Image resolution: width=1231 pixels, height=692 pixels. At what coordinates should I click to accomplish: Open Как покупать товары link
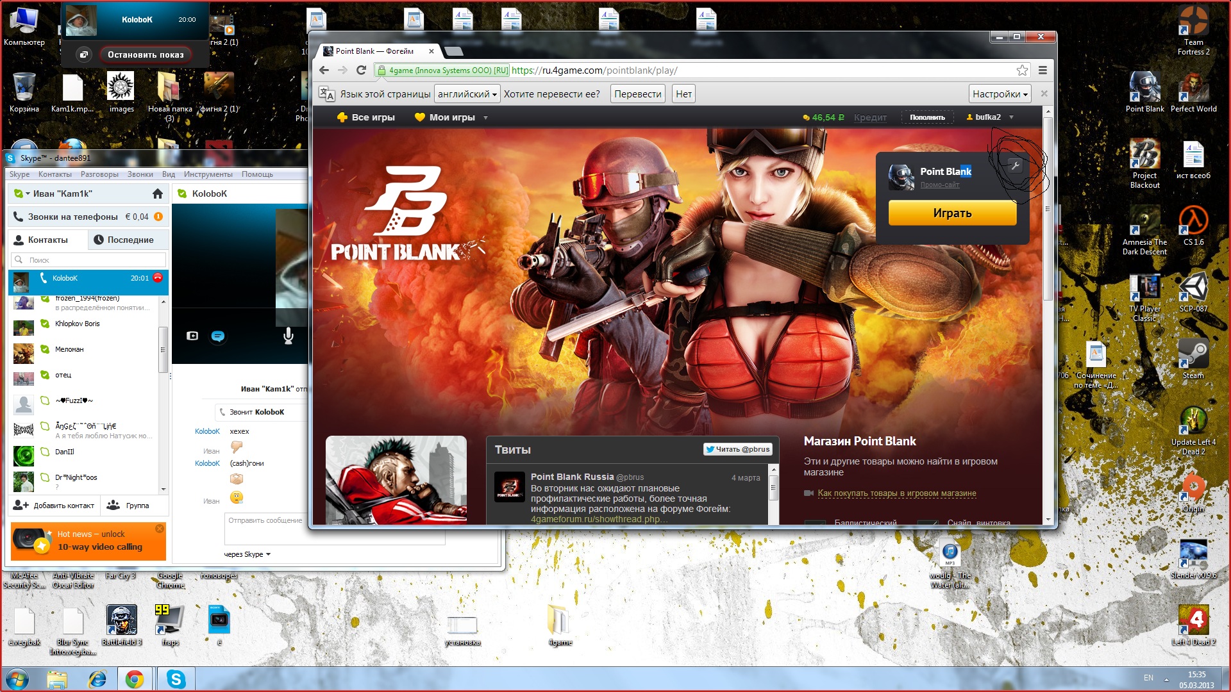[x=896, y=493]
